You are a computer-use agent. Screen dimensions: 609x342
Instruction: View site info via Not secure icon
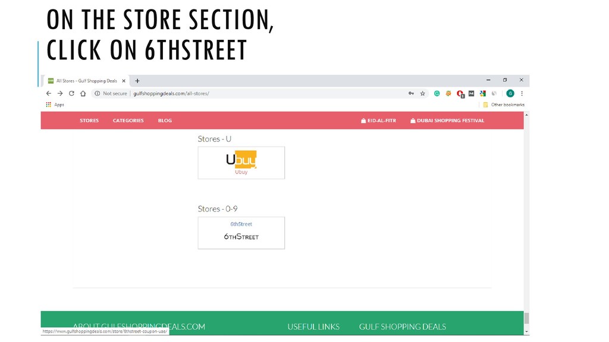(x=98, y=93)
